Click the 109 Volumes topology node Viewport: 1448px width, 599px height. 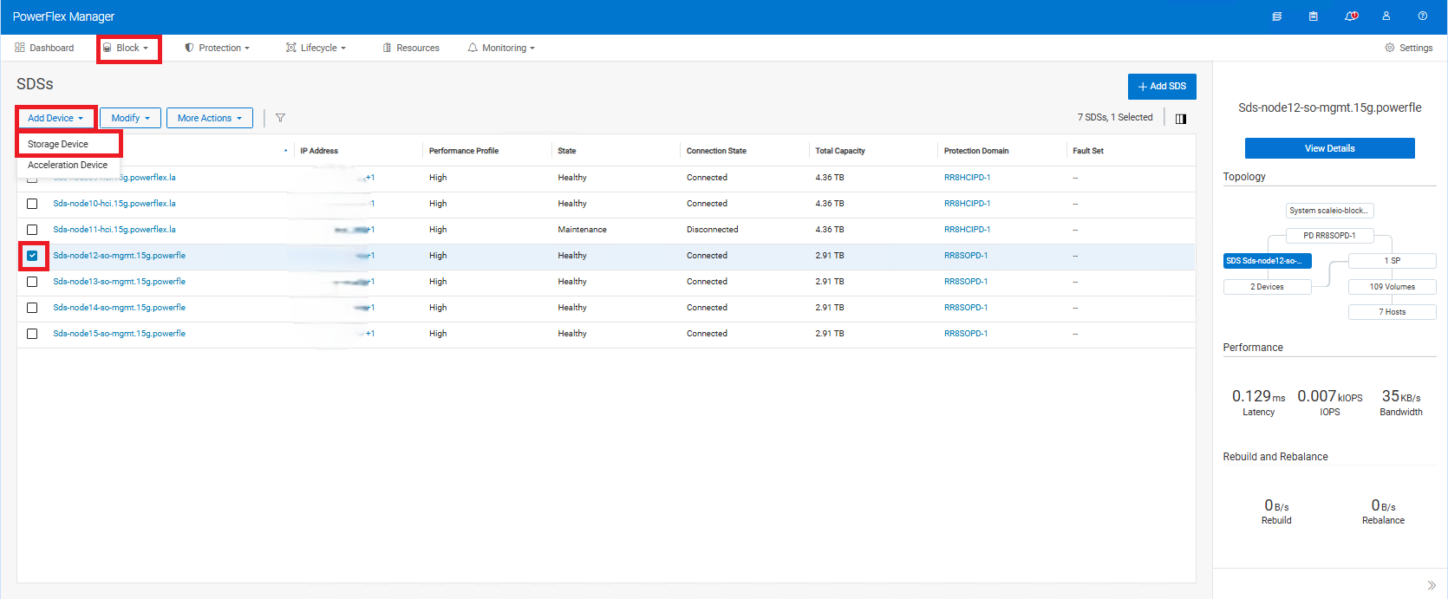coord(1392,287)
